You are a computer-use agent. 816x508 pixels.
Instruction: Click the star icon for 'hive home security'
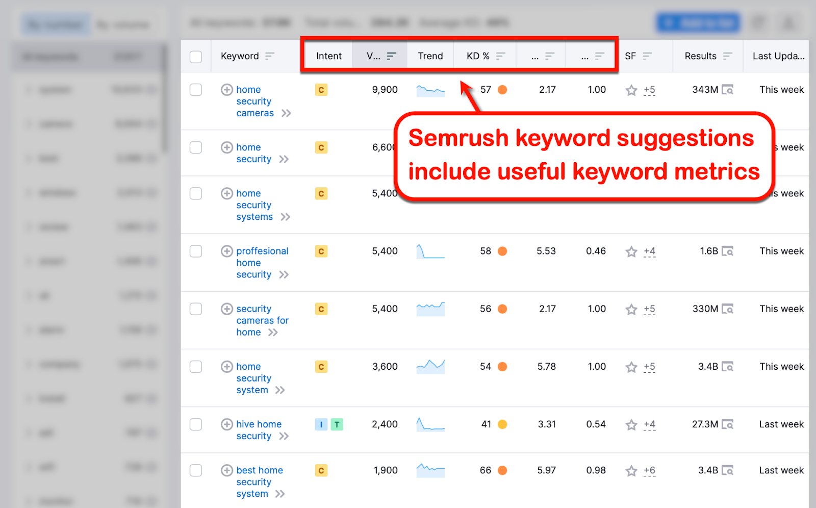click(631, 424)
